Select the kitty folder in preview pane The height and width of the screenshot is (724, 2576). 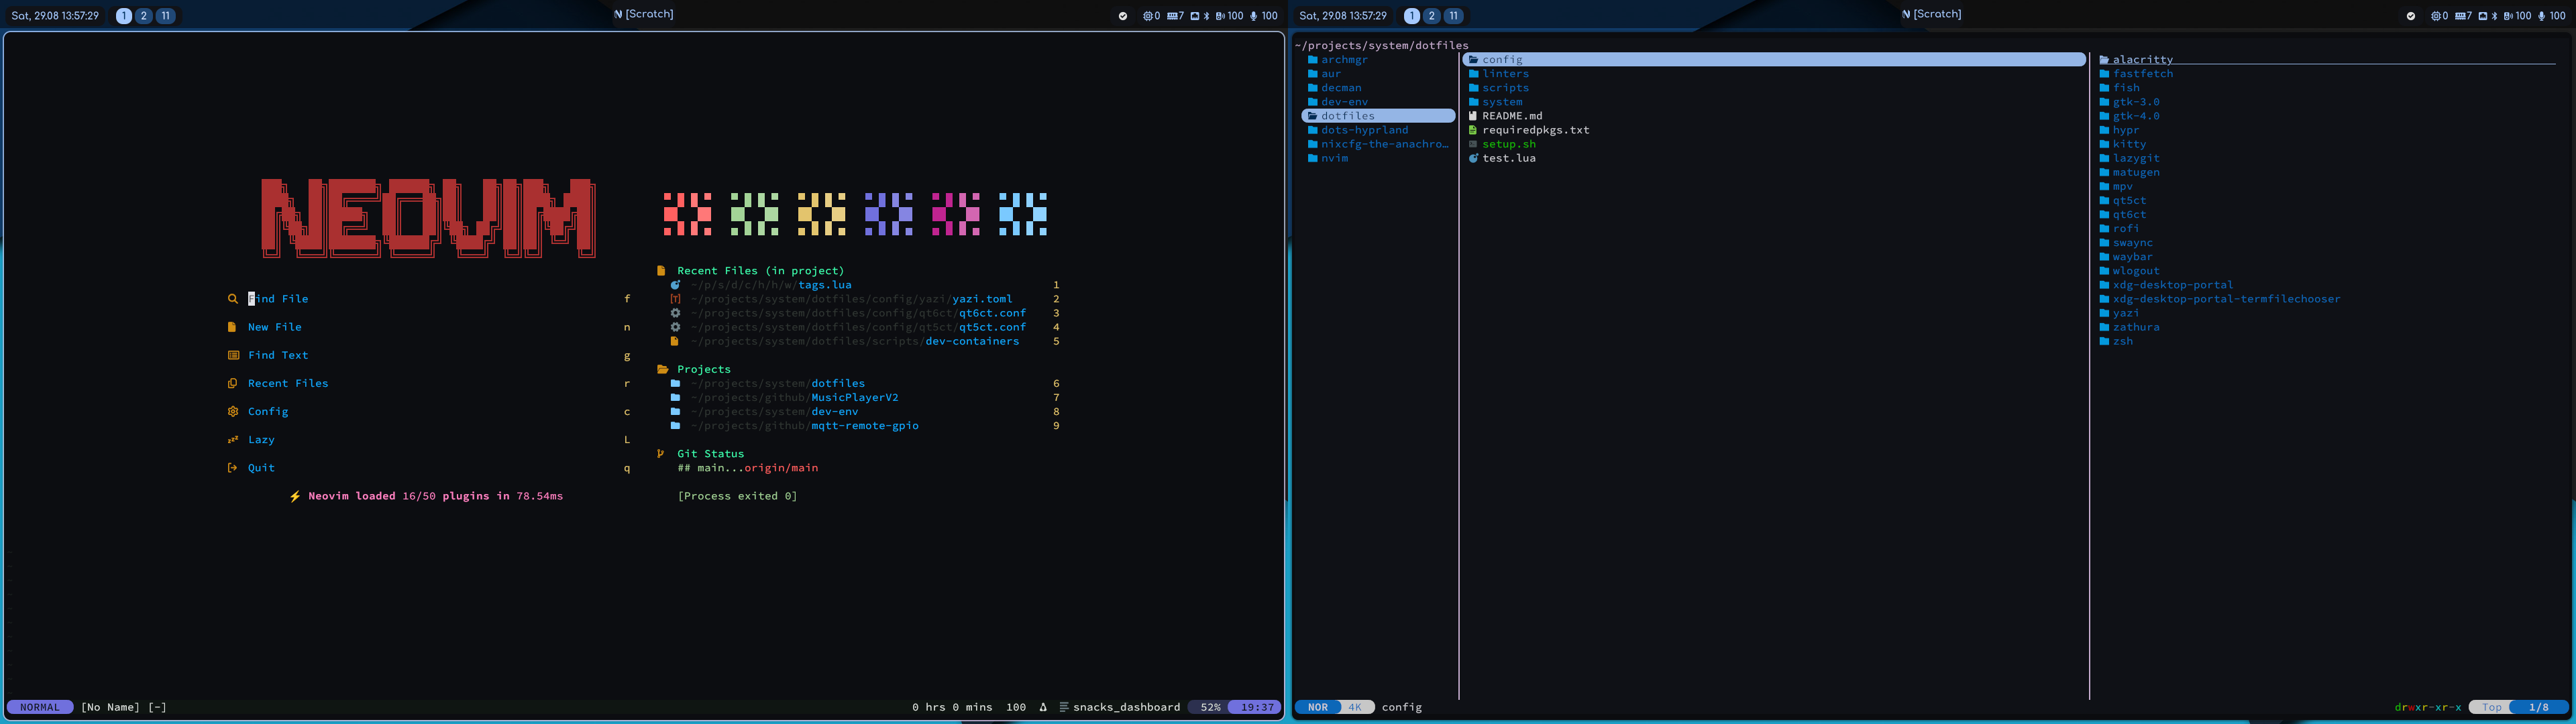[x=2129, y=144]
